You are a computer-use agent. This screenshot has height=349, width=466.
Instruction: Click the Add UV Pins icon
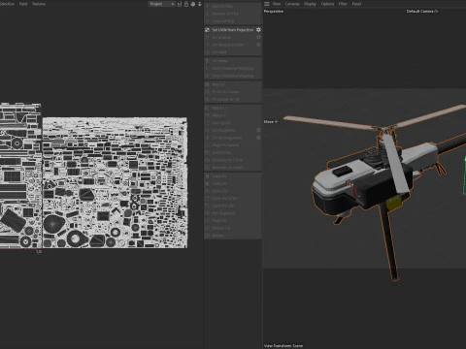208,6
